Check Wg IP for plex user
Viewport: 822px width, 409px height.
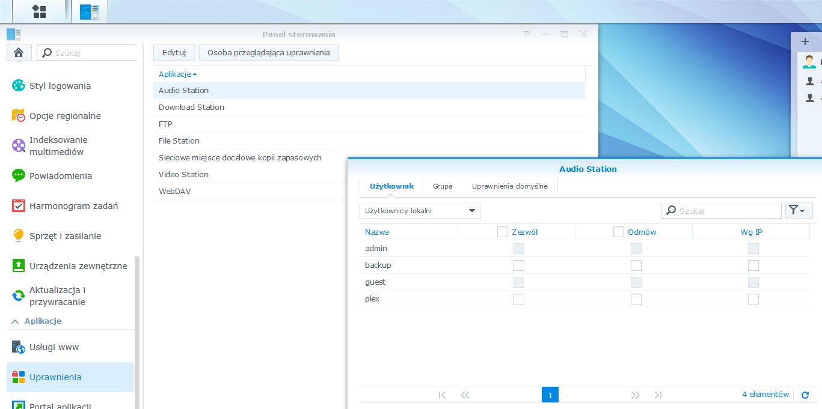click(x=753, y=299)
